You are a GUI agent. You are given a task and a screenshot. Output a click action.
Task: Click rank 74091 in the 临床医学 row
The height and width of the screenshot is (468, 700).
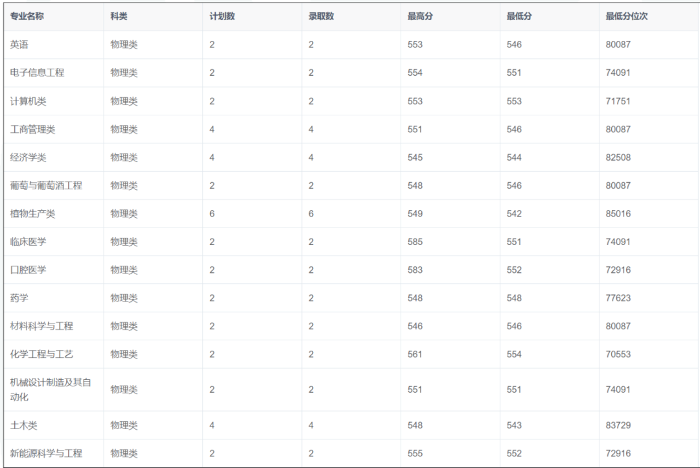(x=618, y=242)
